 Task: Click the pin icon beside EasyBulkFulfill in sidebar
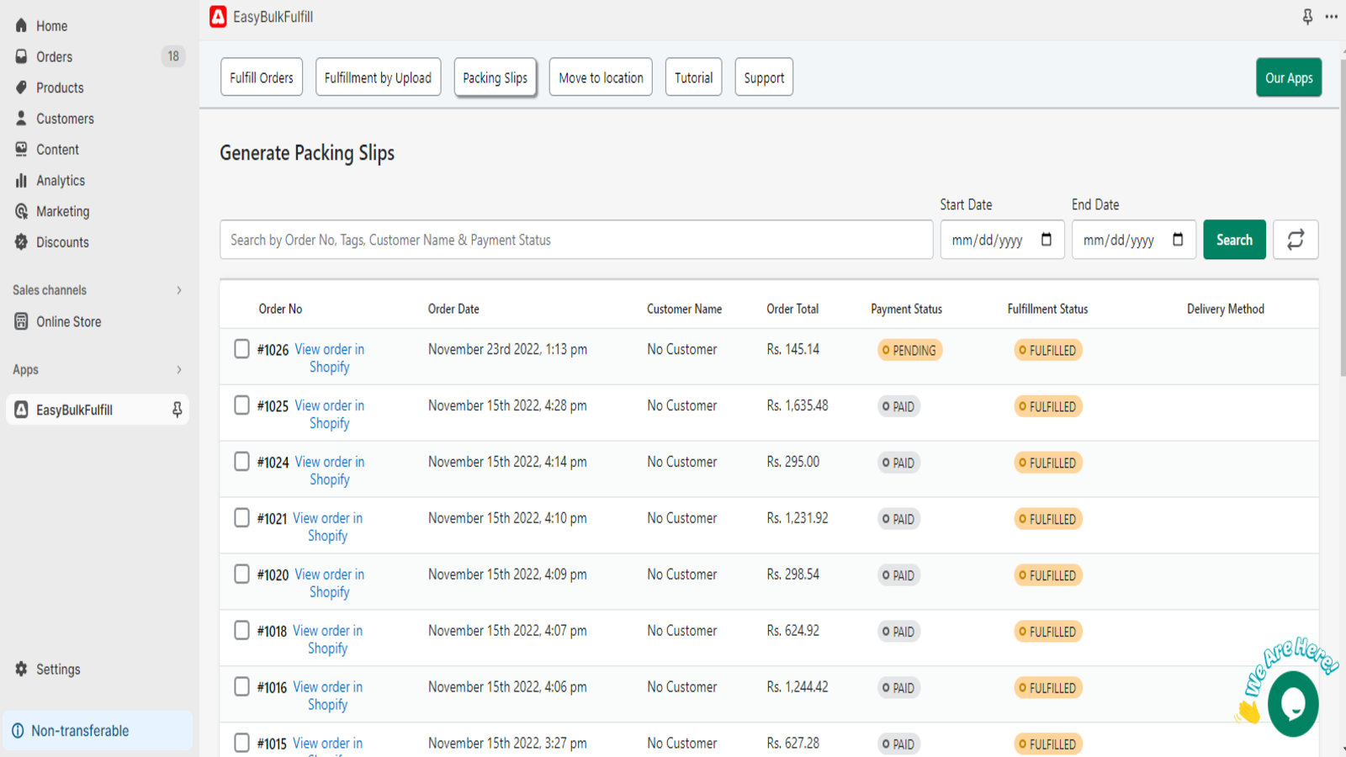[177, 410]
